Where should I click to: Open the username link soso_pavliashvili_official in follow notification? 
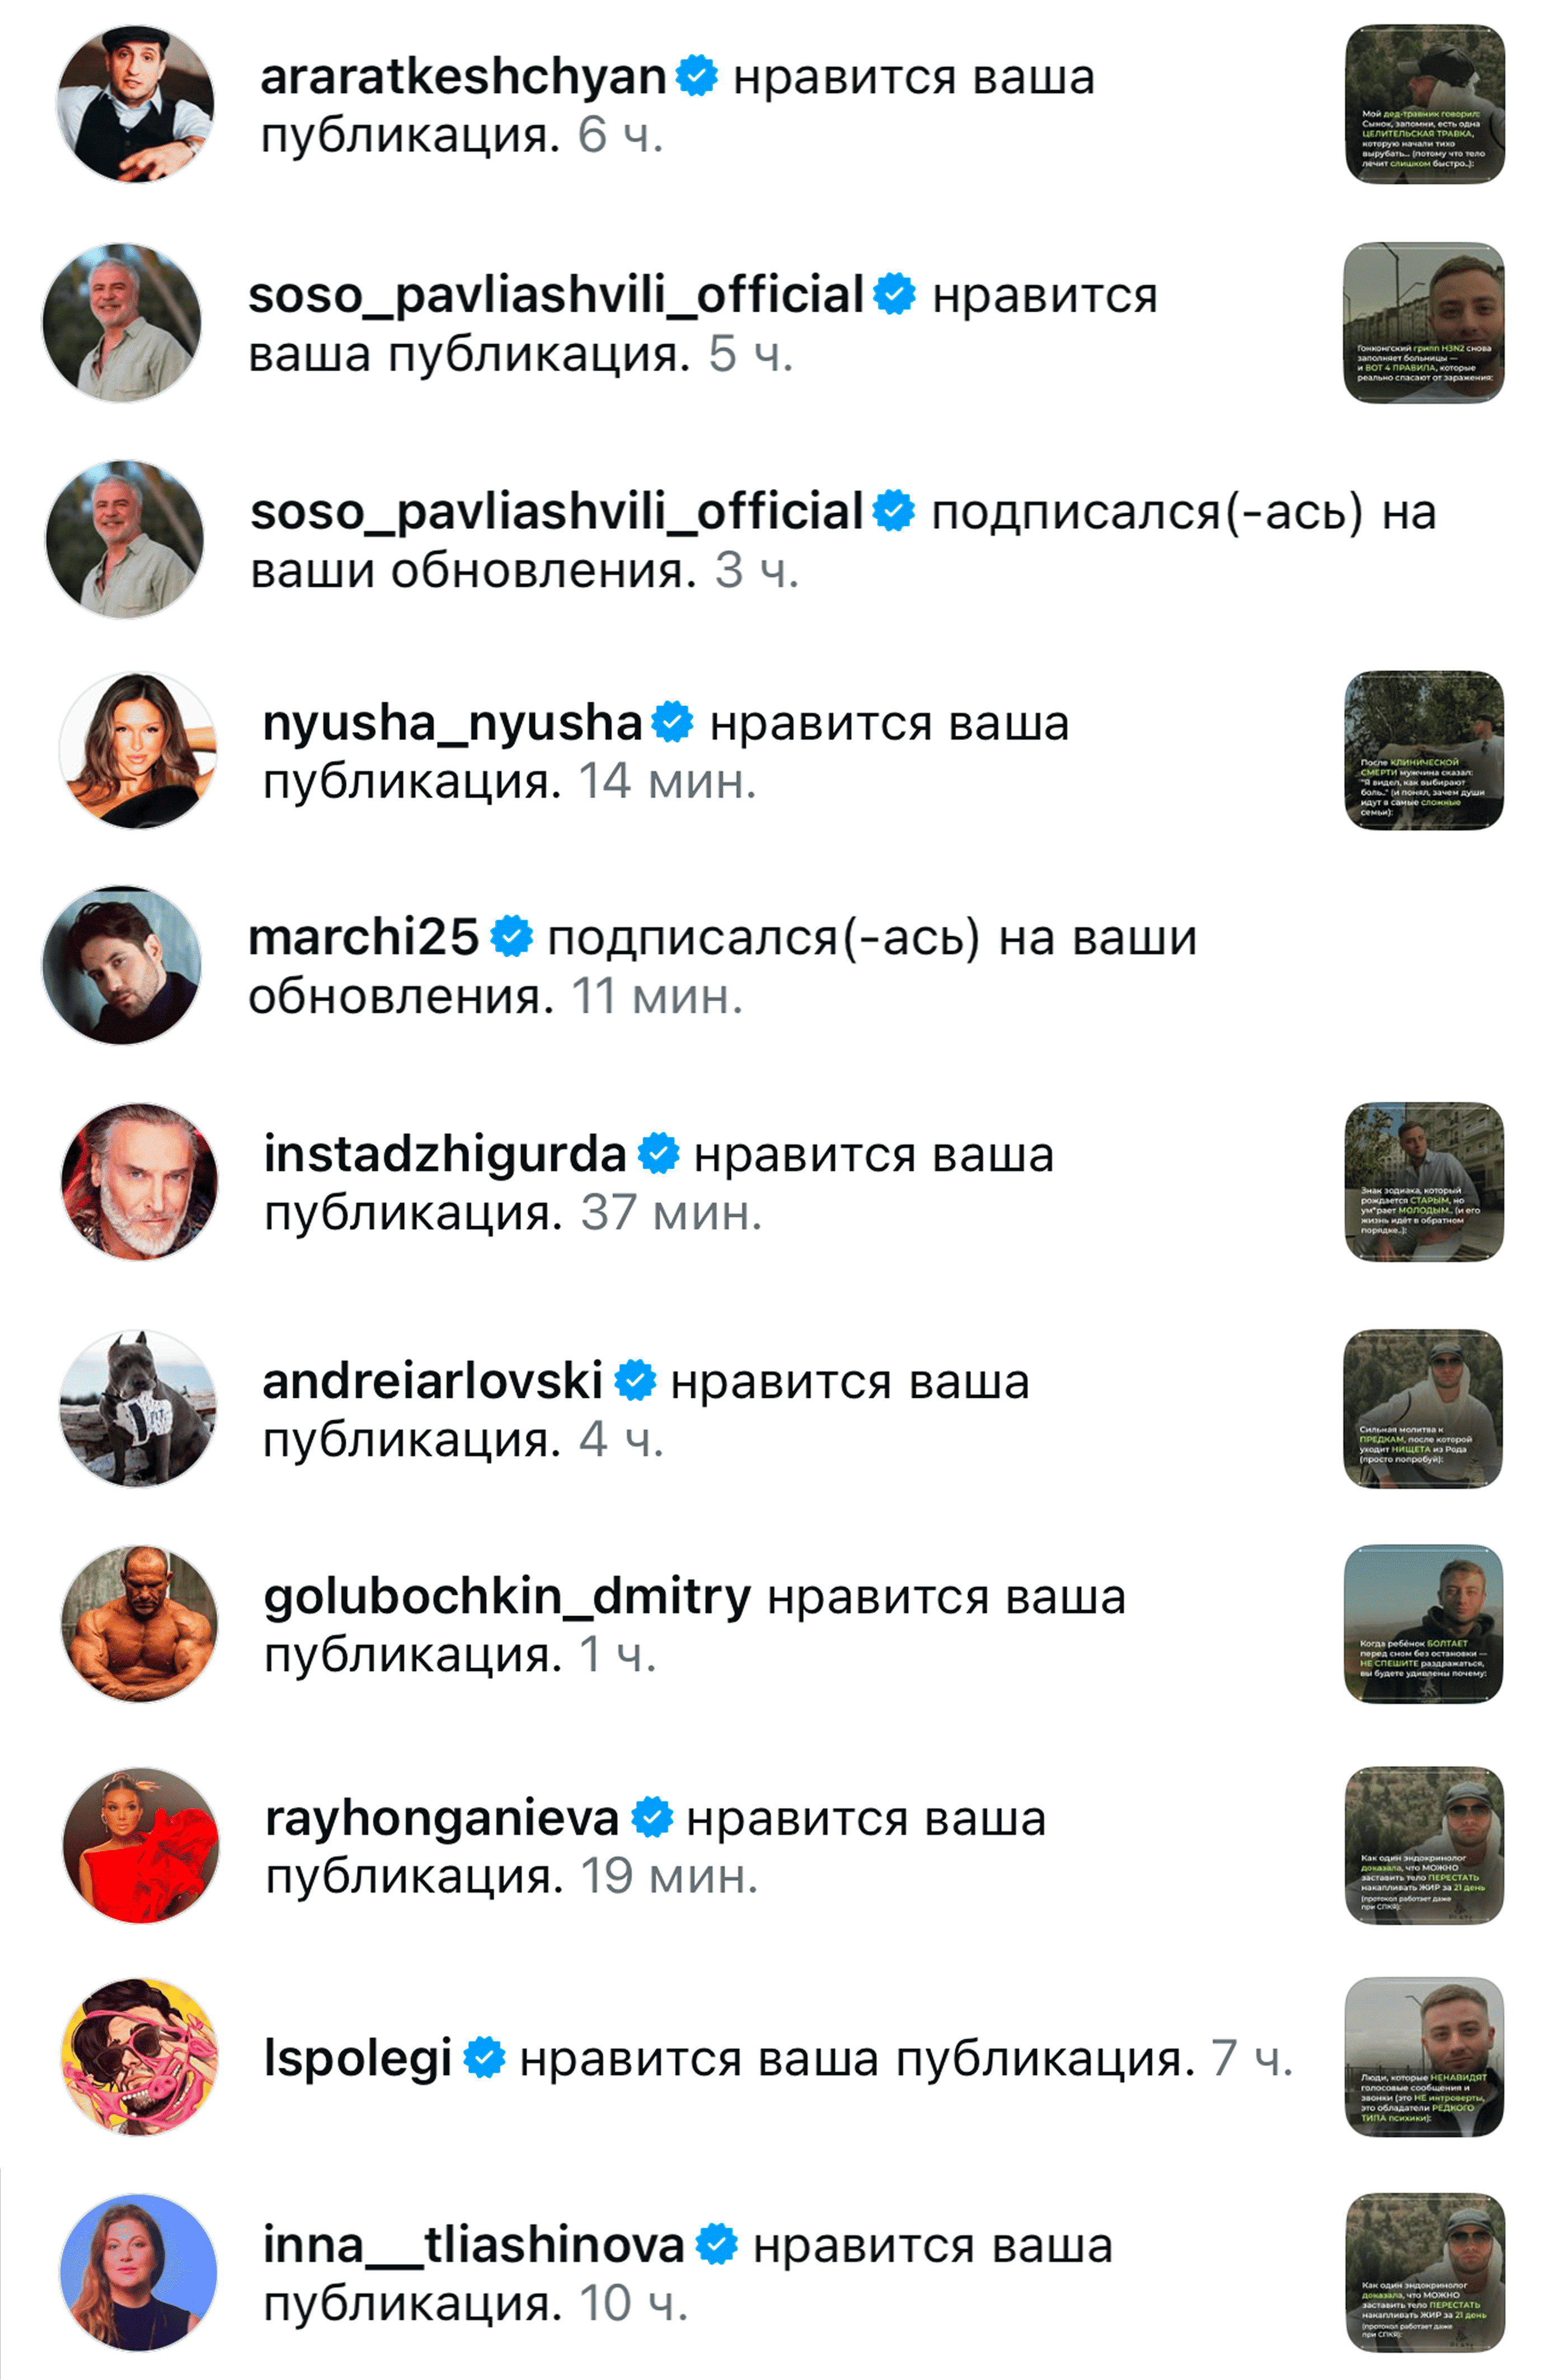556,512
